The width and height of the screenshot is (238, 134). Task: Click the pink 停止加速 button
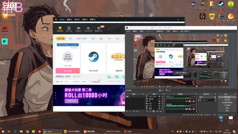68,71
